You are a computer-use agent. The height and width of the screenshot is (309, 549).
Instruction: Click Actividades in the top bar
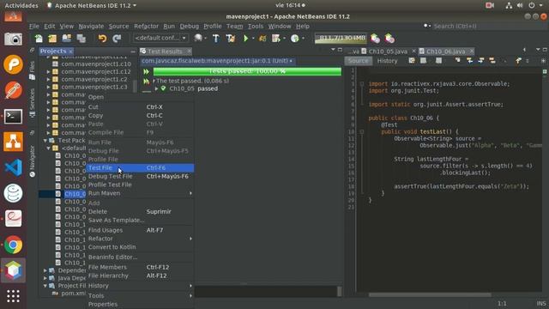pos(21,6)
